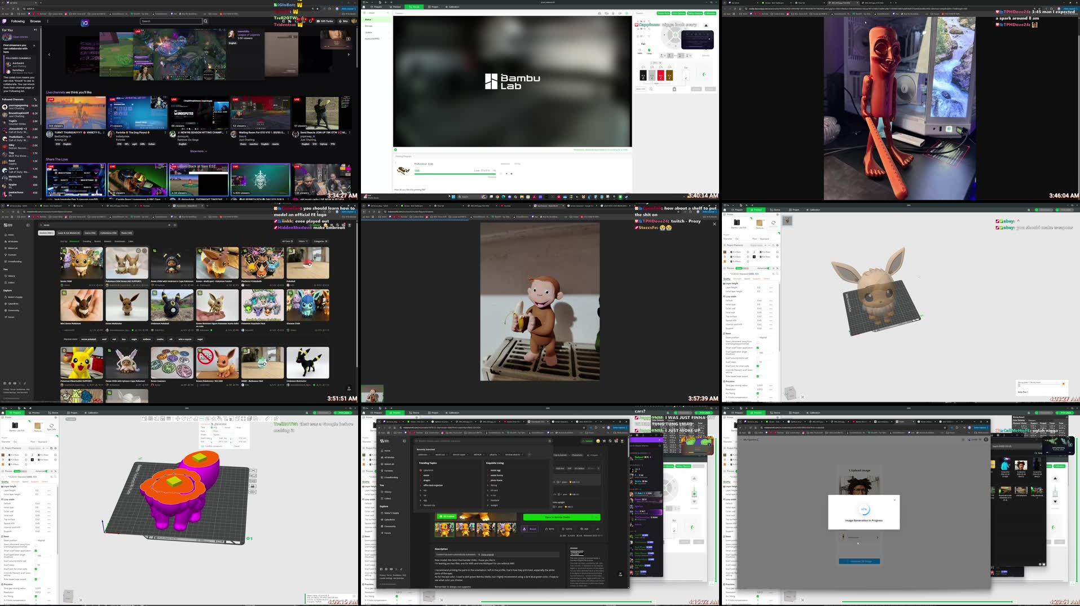The image size is (1080, 606).
Task: Click the Sync filament info icon in the Printer panel
Action: 51,427
